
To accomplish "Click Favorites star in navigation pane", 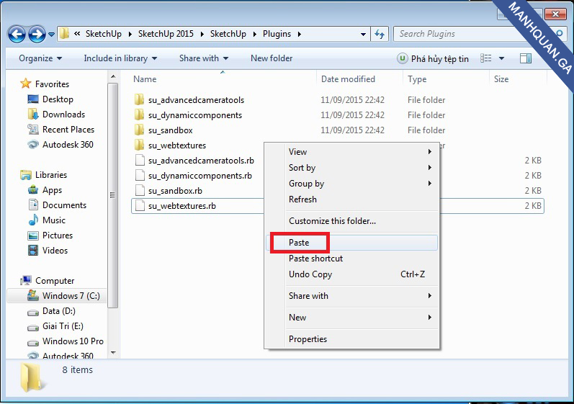I will pyautogui.click(x=26, y=84).
